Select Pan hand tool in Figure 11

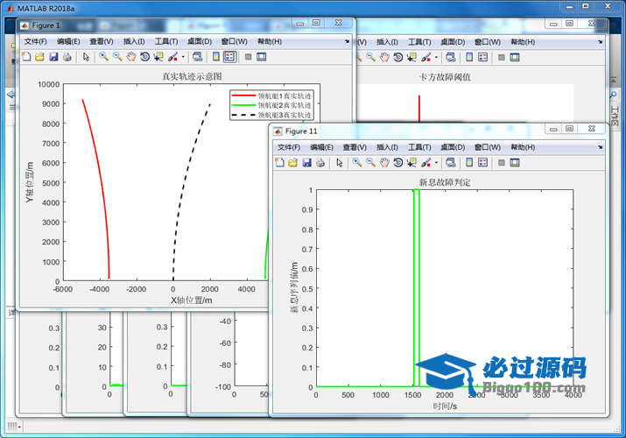(384, 163)
